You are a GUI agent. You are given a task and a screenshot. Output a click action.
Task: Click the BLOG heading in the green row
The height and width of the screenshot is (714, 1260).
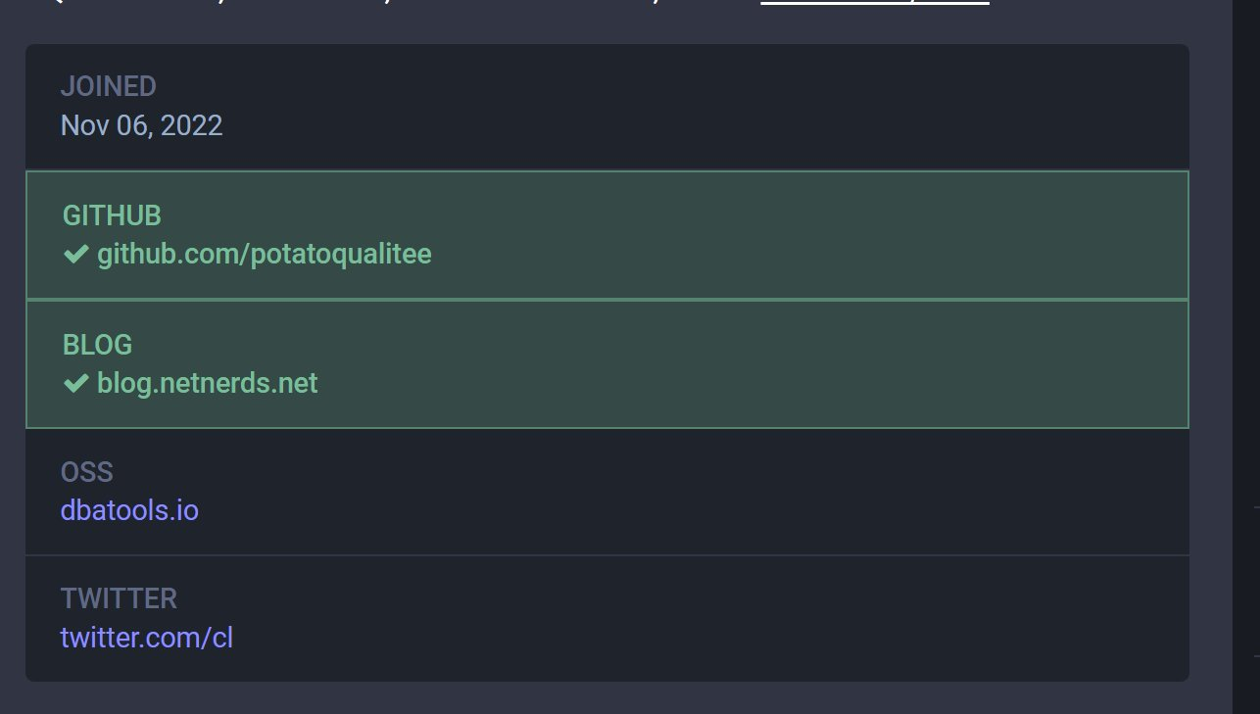coord(97,345)
